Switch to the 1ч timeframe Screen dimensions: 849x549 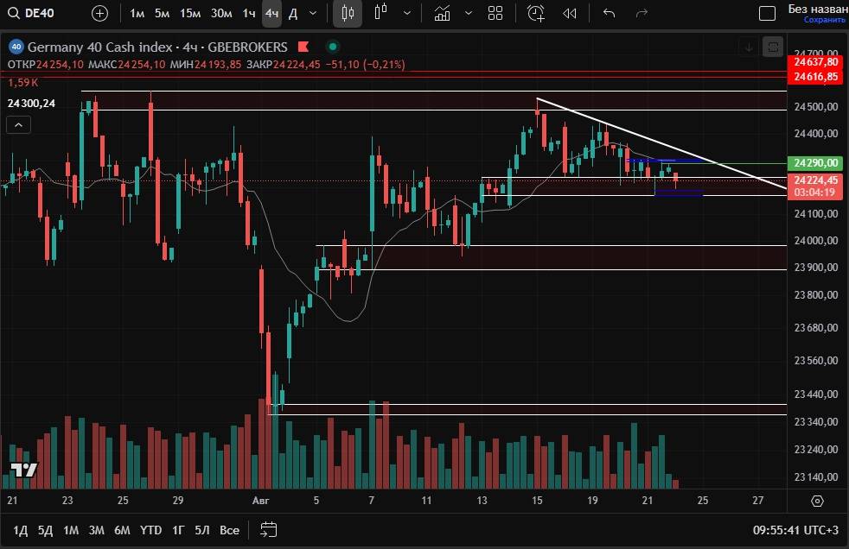tap(249, 13)
